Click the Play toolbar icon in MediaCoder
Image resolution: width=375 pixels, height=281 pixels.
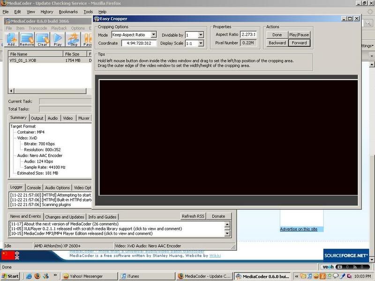pyautogui.click(x=57, y=39)
